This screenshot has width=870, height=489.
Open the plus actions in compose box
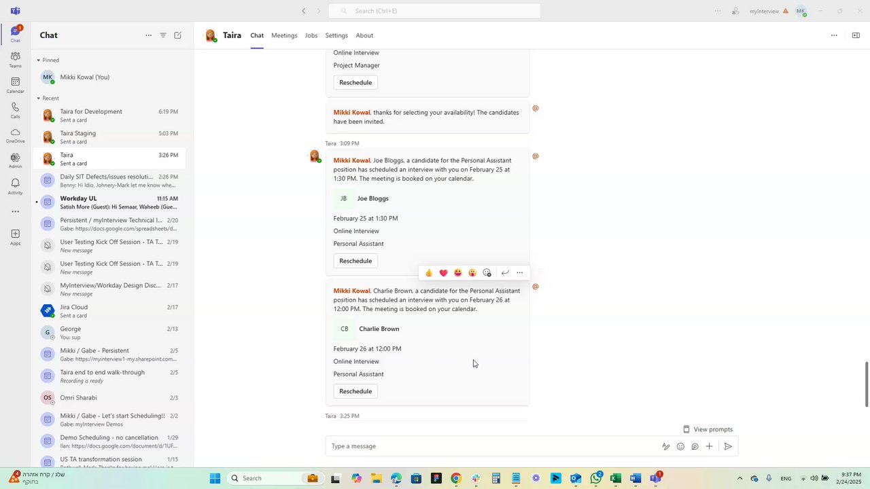(x=709, y=446)
